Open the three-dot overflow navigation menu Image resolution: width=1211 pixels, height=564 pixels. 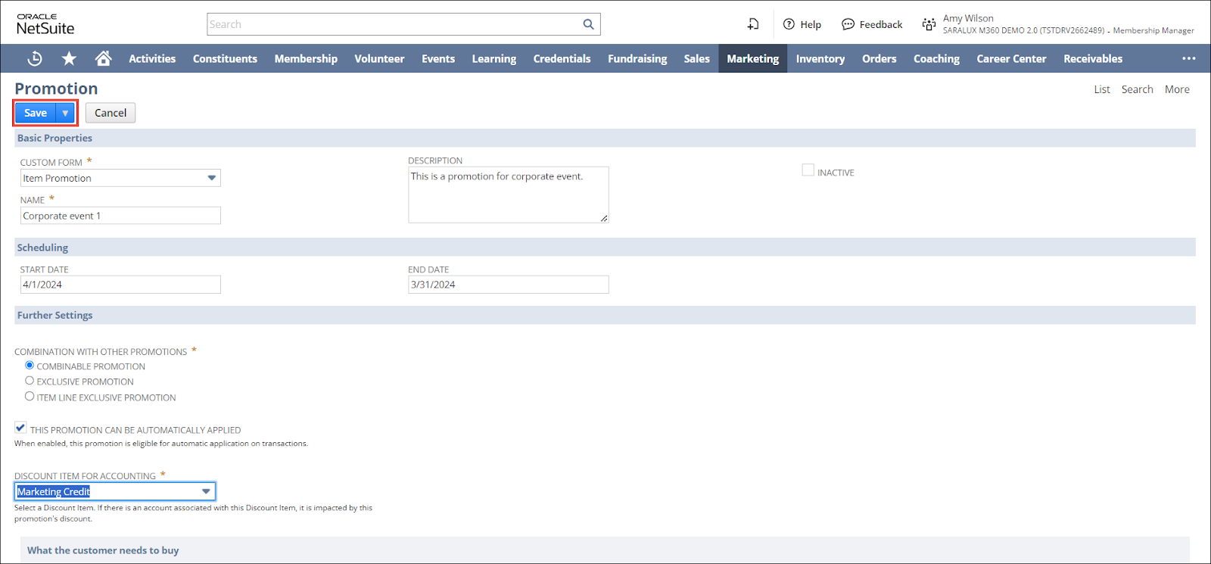click(x=1189, y=58)
